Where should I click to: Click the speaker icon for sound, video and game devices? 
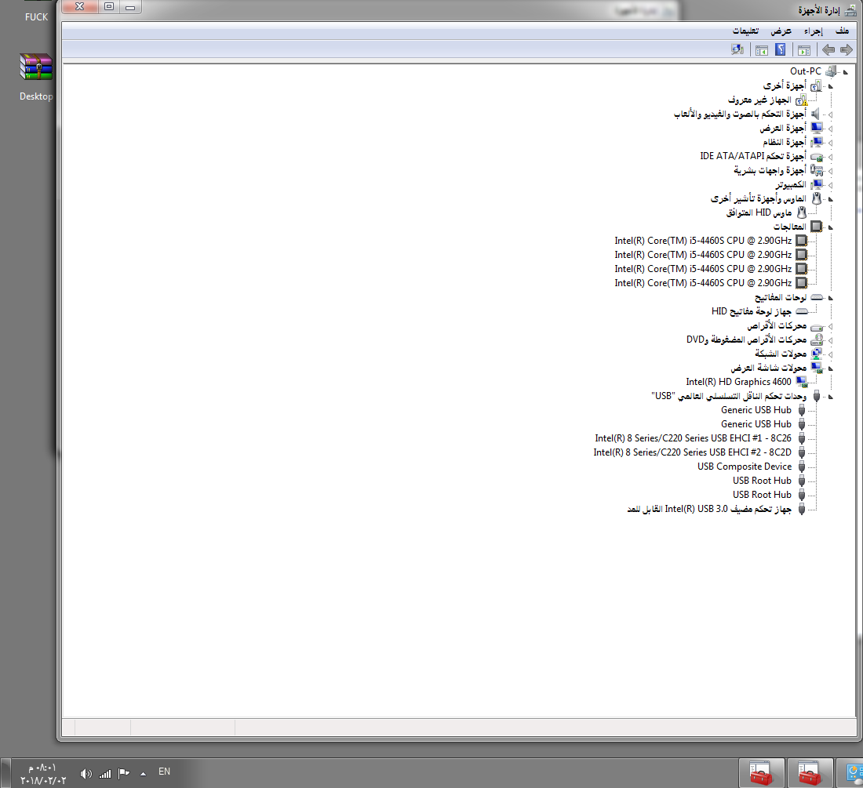pyautogui.click(x=816, y=114)
